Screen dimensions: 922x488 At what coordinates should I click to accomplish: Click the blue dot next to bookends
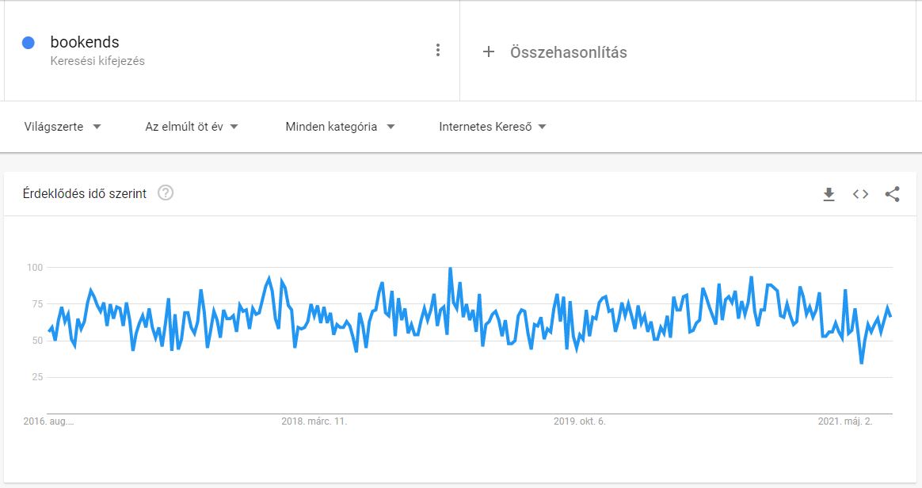(x=29, y=42)
